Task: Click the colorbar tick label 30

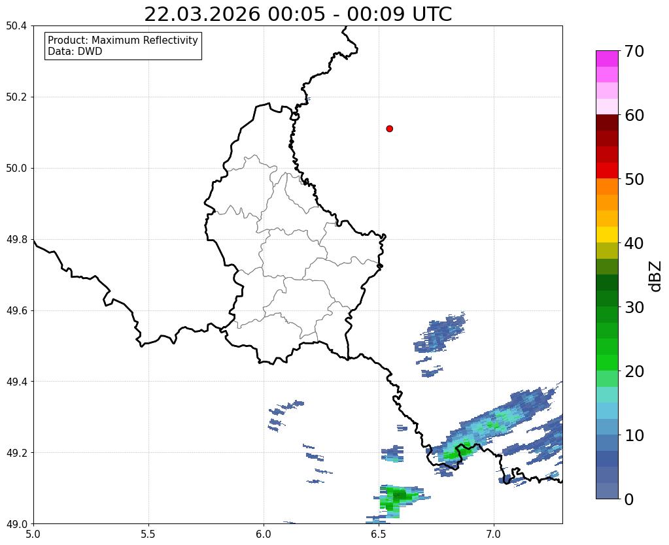Action: pyautogui.click(x=634, y=307)
